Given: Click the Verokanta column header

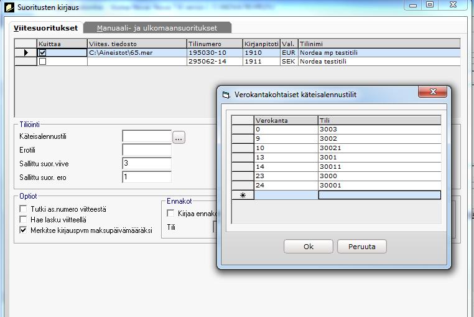Looking at the screenshot, I should point(286,120).
